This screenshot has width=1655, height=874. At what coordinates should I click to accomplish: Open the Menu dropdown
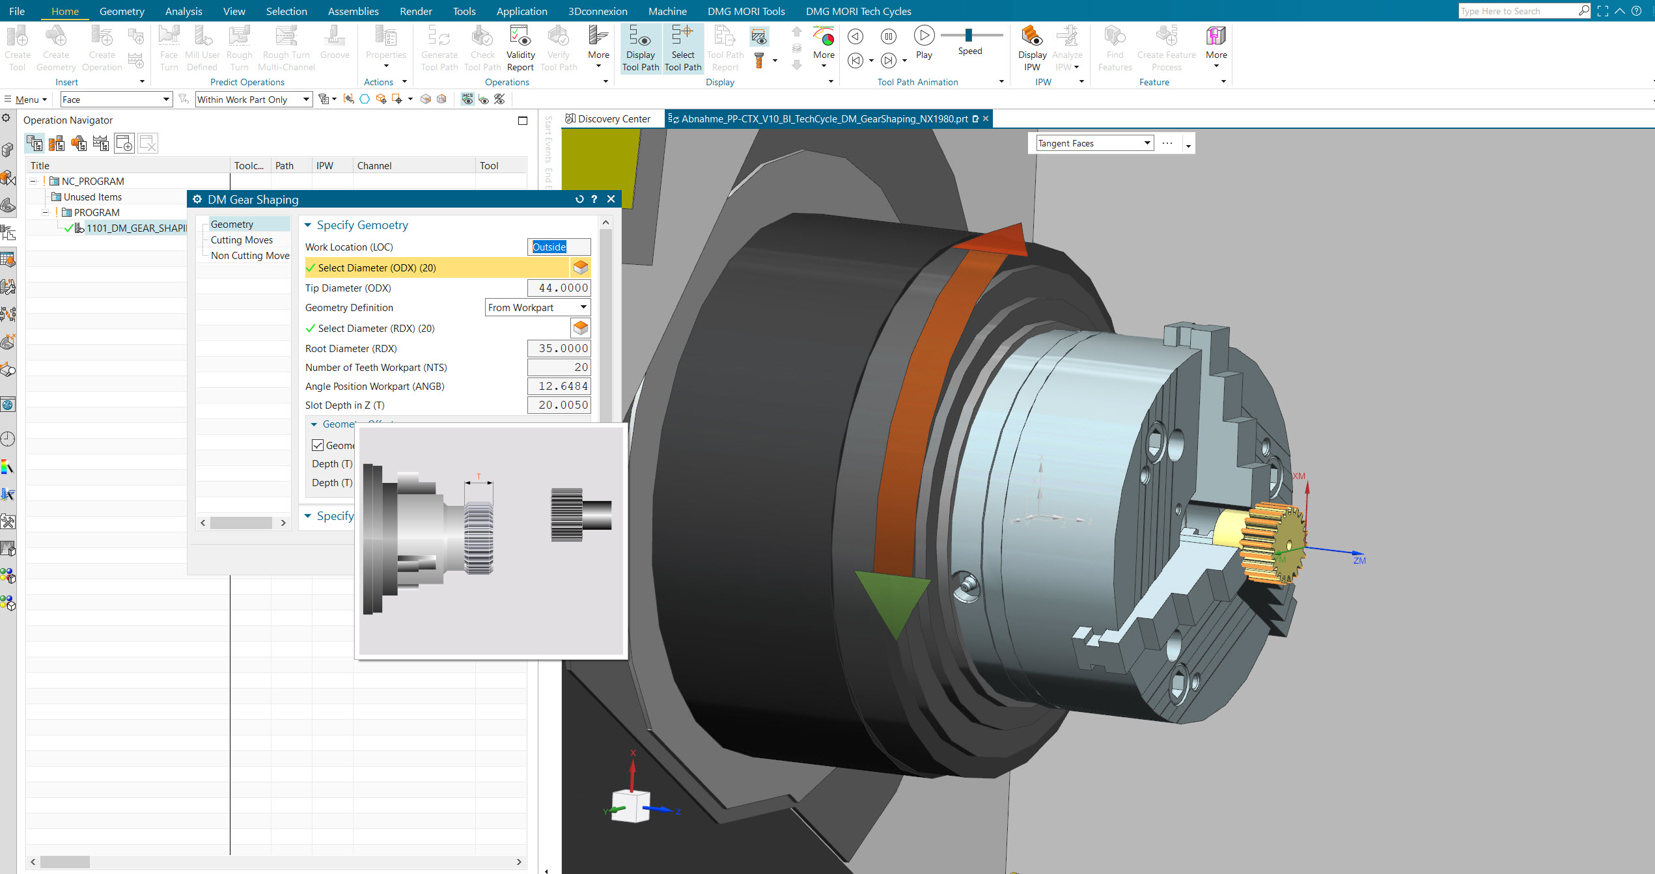(x=26, y=100)
